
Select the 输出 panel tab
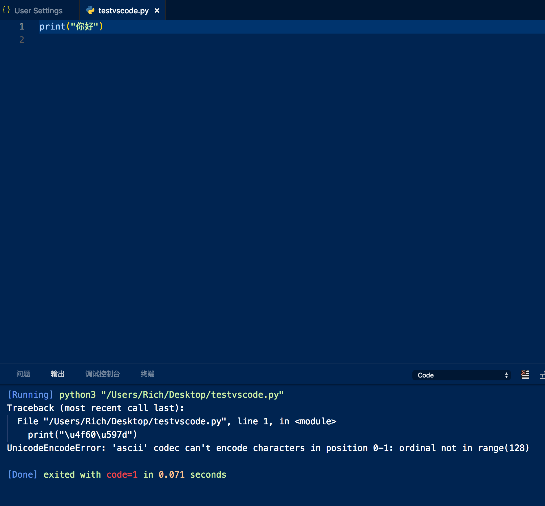pyautogui.click(x=57, y=374)
